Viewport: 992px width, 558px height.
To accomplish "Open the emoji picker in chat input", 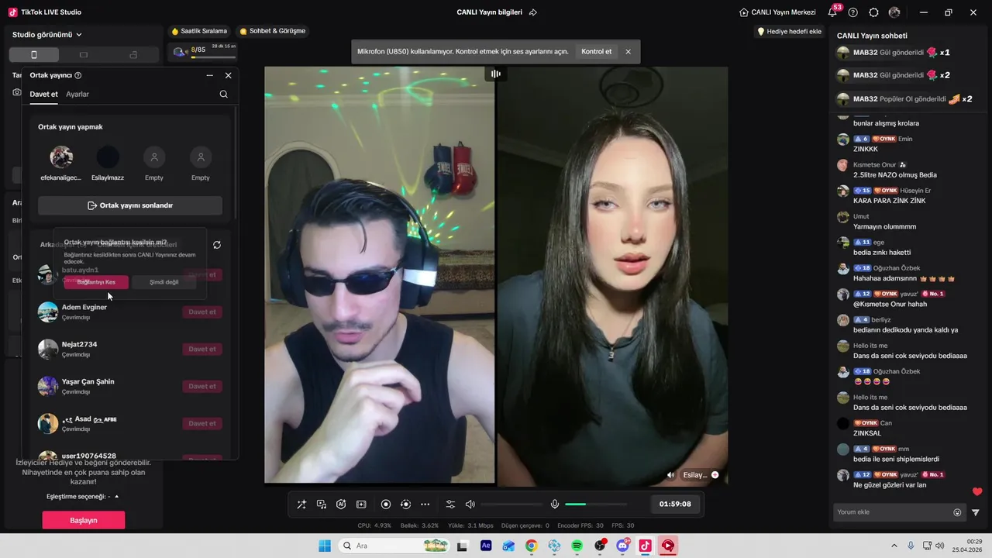I will 957,512.
